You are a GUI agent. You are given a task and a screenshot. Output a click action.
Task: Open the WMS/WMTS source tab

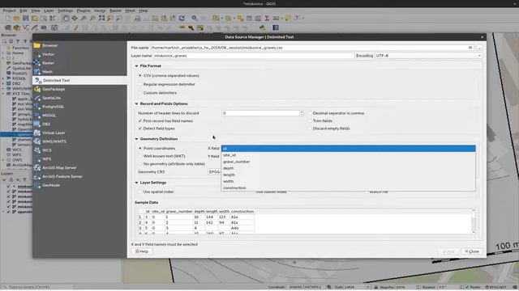(54, 141)
